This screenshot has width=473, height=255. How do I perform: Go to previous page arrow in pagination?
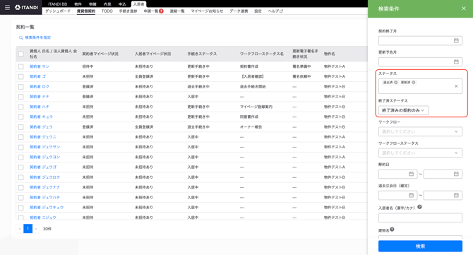pos(20,229)
